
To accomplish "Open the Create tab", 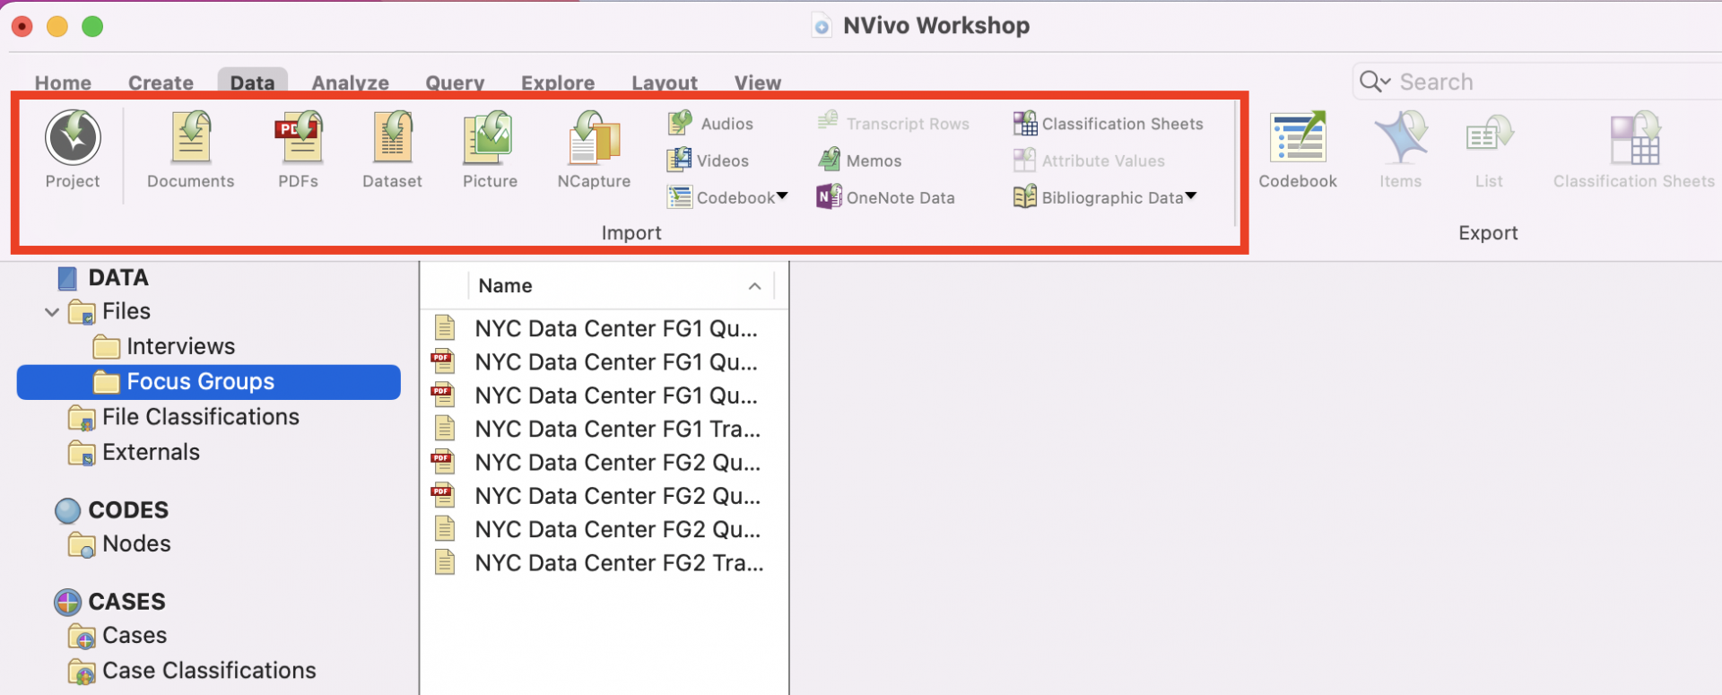I will coord(161,83).
